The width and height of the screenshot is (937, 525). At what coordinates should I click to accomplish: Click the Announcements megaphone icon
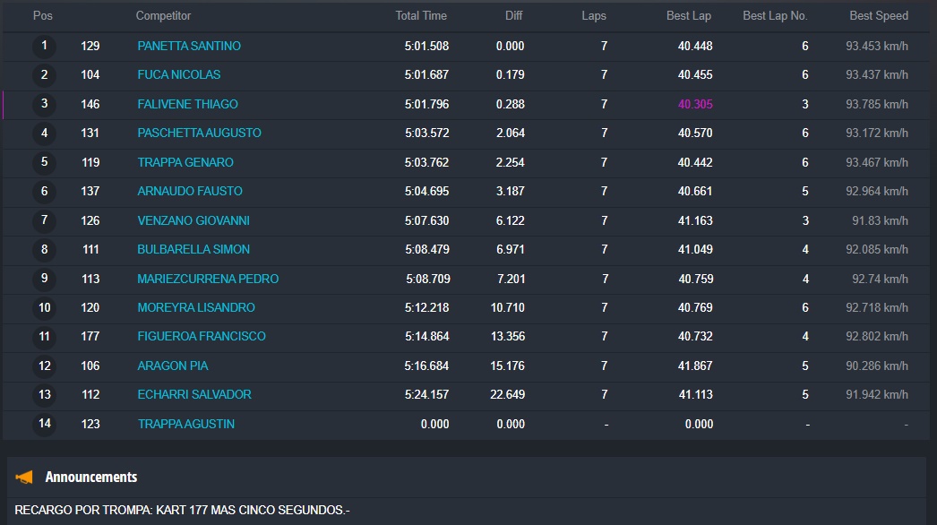coord(25,478)
